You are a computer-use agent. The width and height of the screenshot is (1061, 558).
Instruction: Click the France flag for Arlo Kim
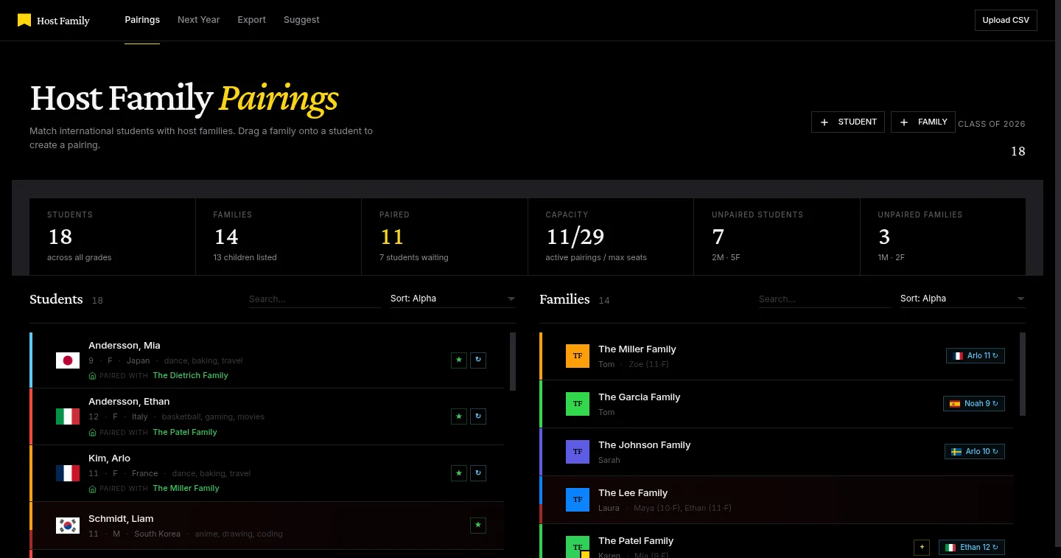click(x=68, y=473)
